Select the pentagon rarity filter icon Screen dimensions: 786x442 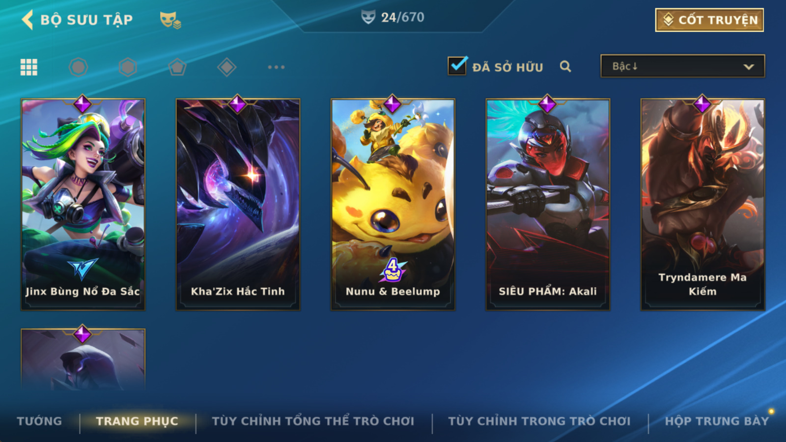click(x=177, y=67)
